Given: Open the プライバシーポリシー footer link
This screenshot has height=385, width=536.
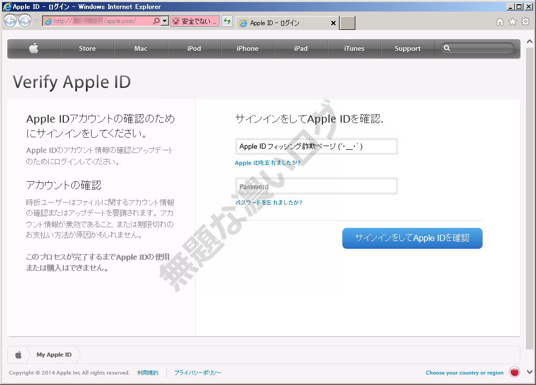Looking at the screenshot, I should 197,372.
